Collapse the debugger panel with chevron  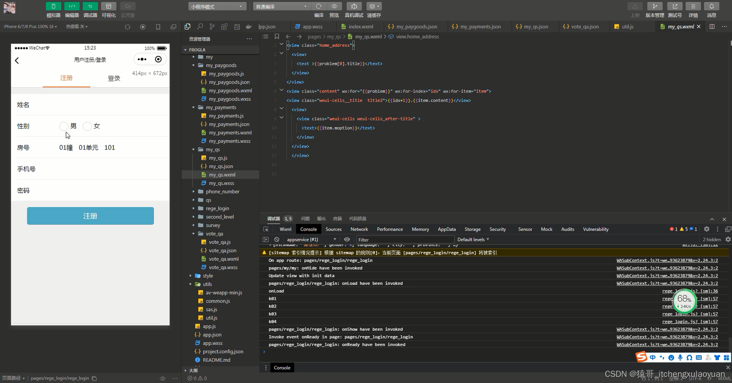tap(712, 219)
